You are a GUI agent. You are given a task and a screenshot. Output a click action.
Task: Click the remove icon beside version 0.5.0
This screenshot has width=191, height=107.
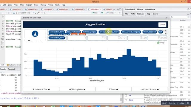coord(189,87)
